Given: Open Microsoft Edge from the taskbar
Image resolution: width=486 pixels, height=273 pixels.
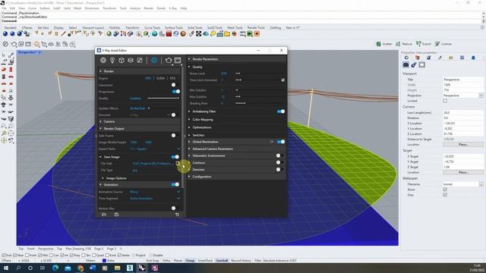Looking at the screenshot, I should pos(55,268).
